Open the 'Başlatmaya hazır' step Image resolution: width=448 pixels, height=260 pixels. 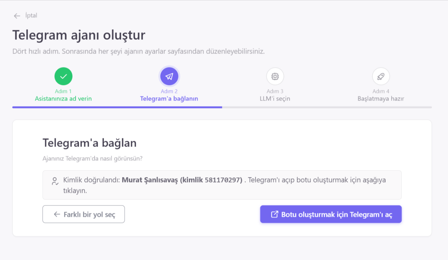381,99
